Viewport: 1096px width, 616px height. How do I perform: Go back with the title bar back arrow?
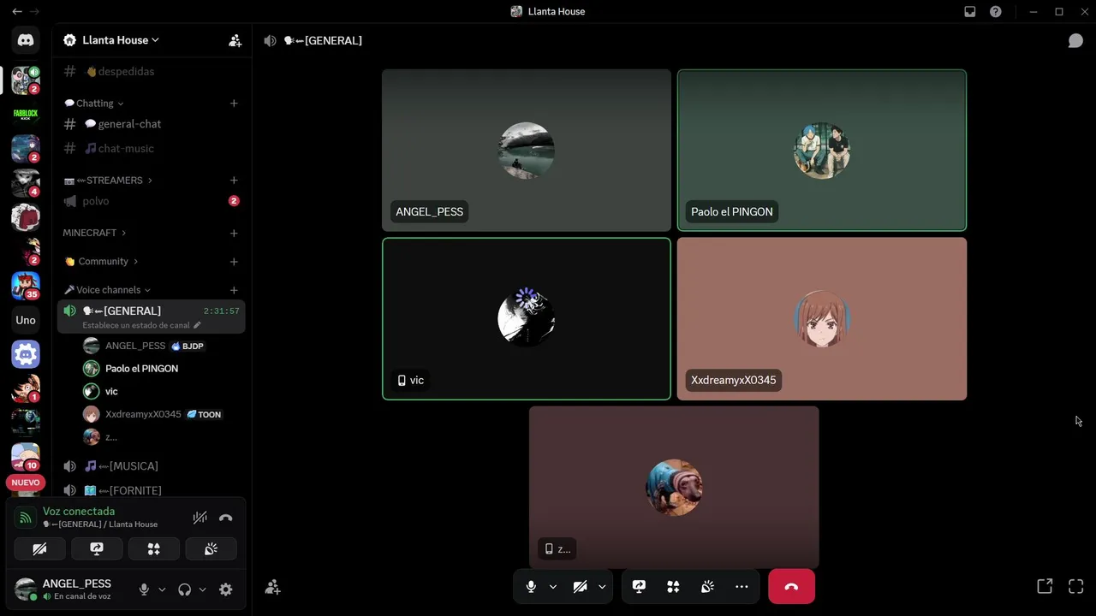[x=16, y=12]
